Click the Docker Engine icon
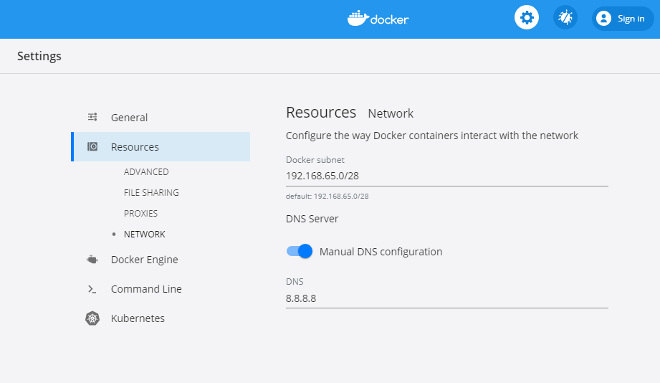This screenshot has height=383, width=660. 92,260
